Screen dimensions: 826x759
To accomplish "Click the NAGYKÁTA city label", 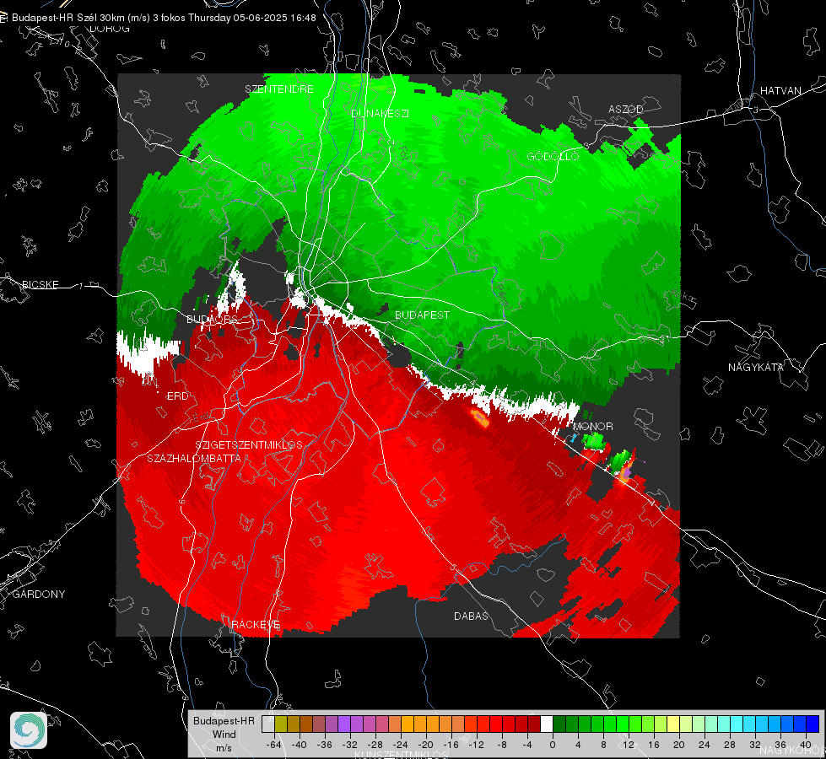I will coord(755,368).
